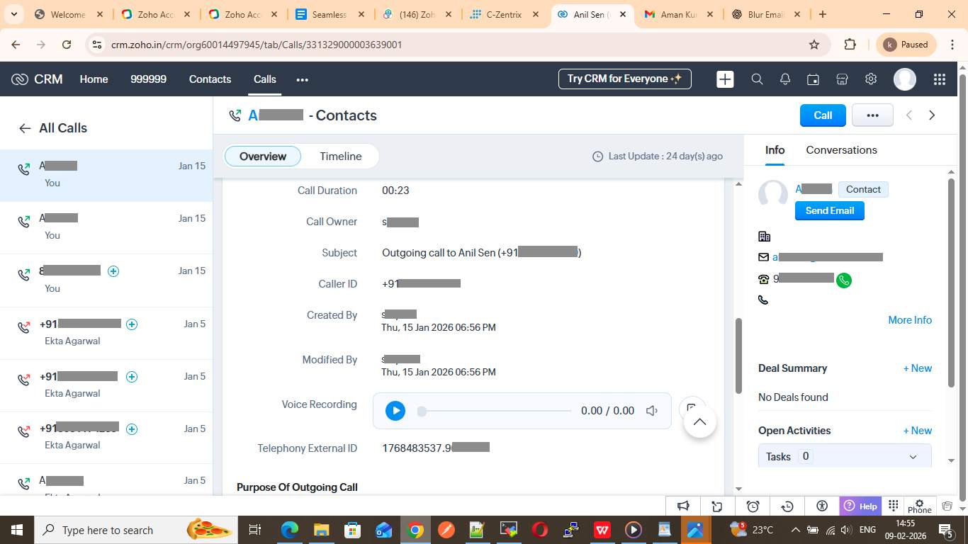The height and width of the screenshot is (544, 968).
Task: Switch to the Conversations tab
Action: coord(841,150)
